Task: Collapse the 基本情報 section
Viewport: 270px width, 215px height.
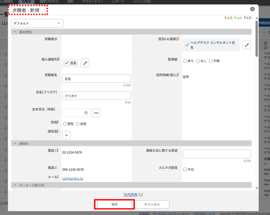Action: click(x=15, y=32)
